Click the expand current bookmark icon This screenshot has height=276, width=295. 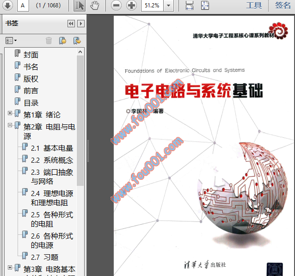tap(77, 40)
